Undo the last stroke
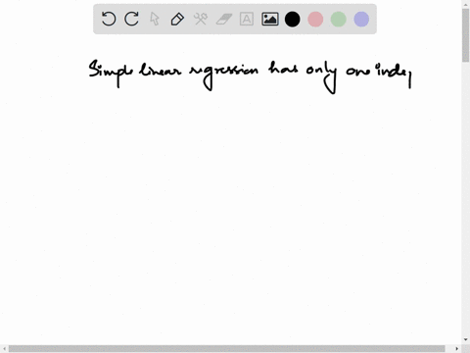The image size is (470, 353). tap(109, 19)
